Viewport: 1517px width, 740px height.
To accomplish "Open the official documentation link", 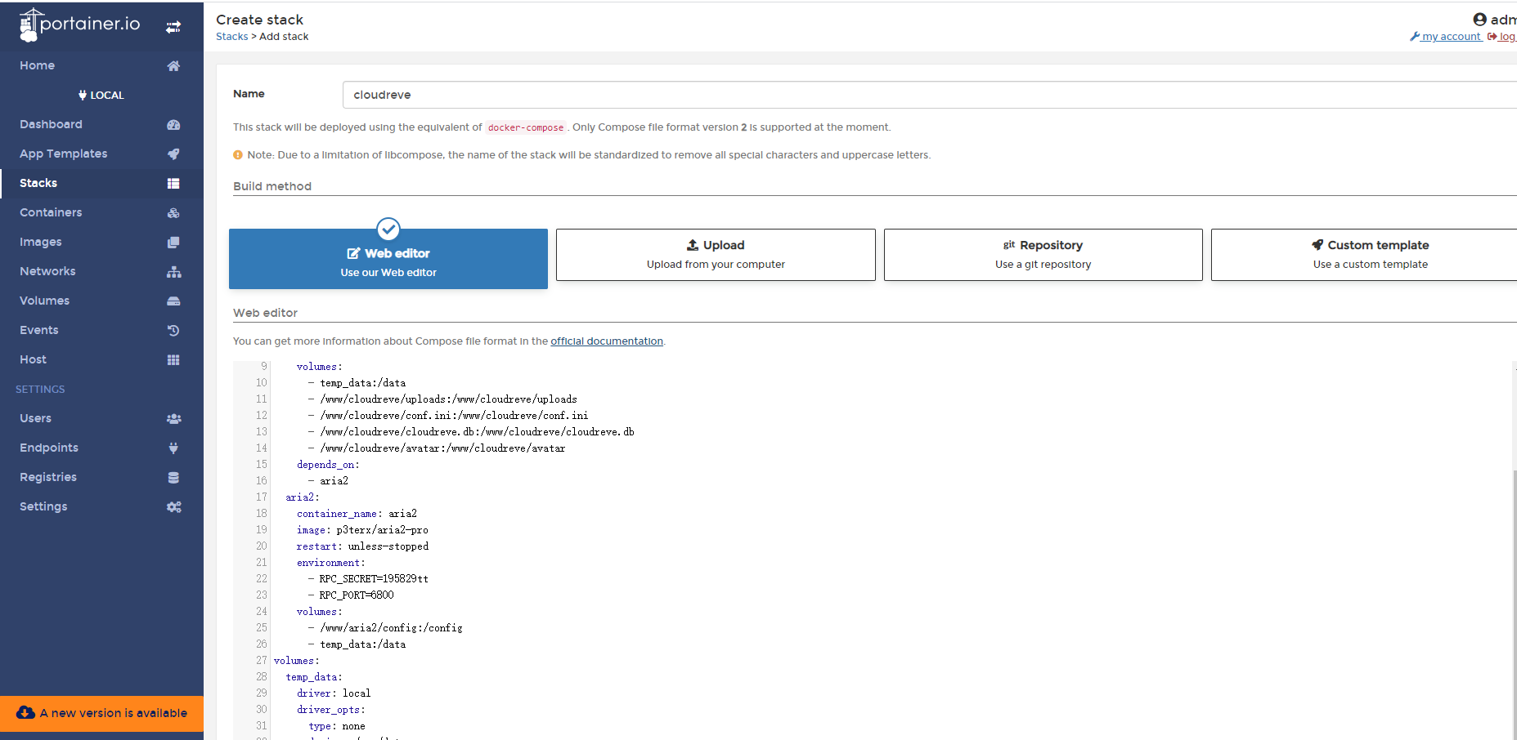I will (606, 341).
